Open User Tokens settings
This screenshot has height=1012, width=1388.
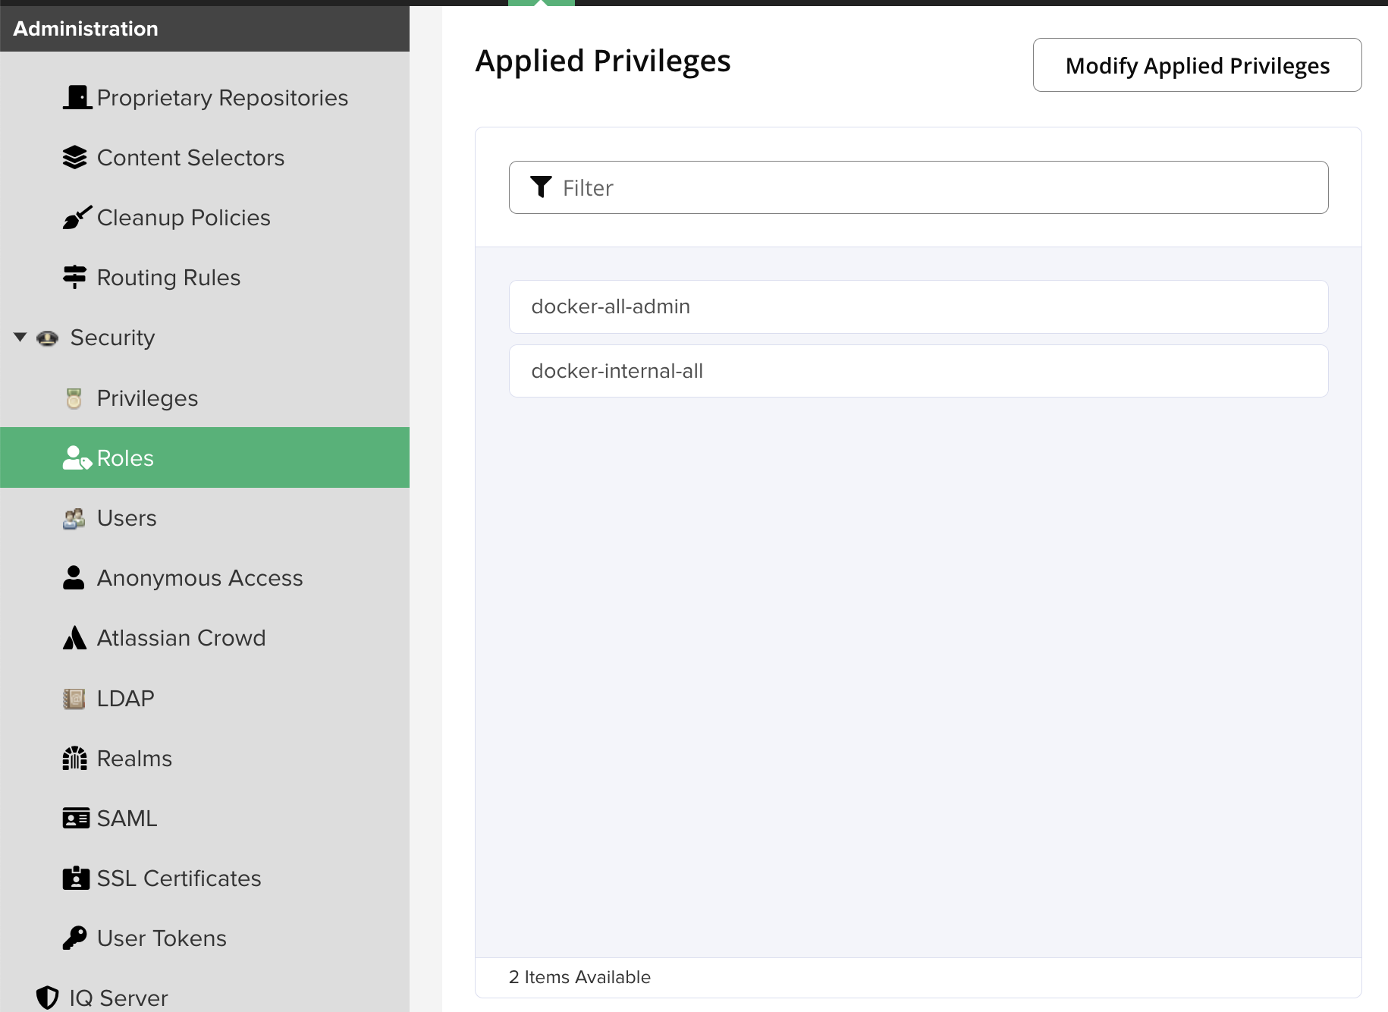[162, 938]
